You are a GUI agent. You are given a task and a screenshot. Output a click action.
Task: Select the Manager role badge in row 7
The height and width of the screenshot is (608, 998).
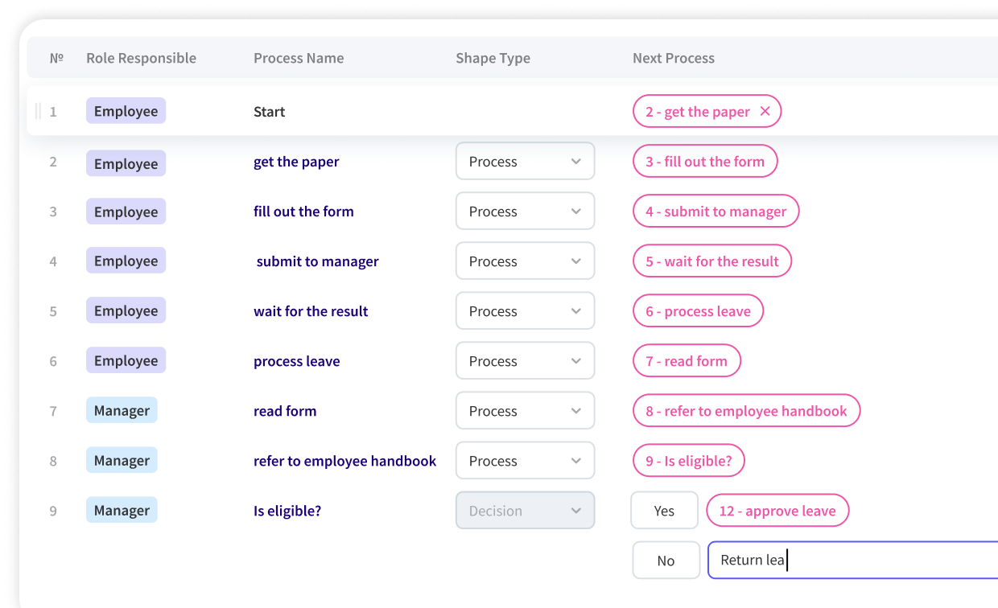[x=122, y=411]
